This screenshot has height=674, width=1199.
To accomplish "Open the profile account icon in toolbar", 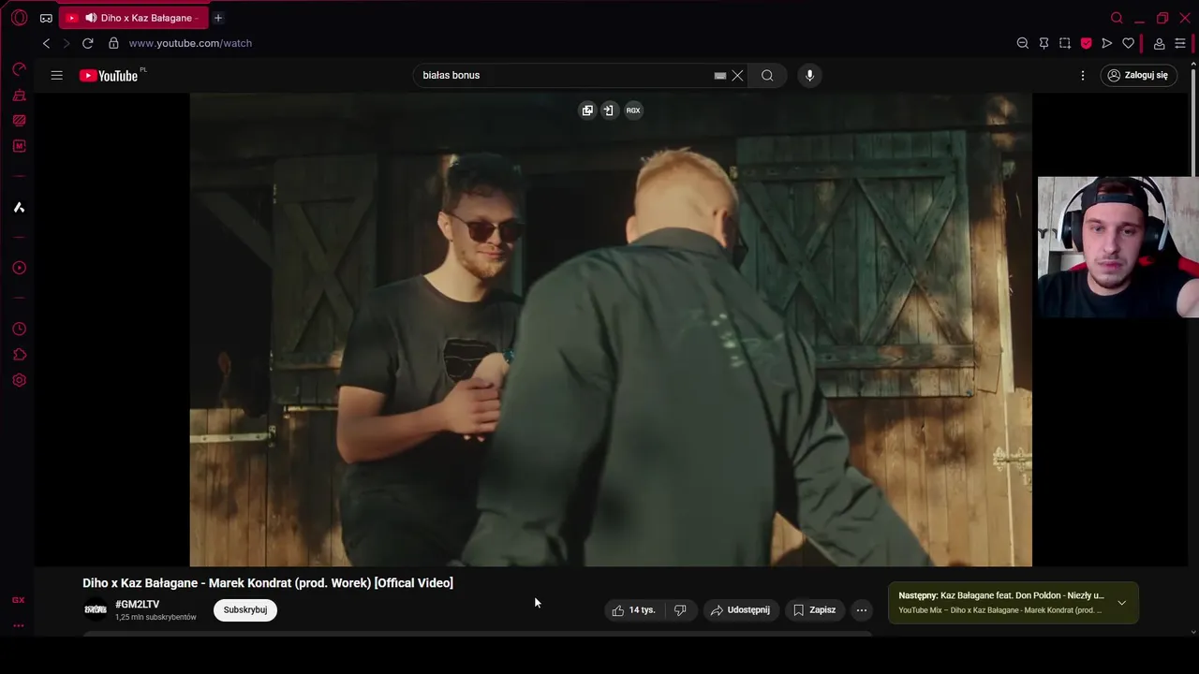I will pos(1159,43).
